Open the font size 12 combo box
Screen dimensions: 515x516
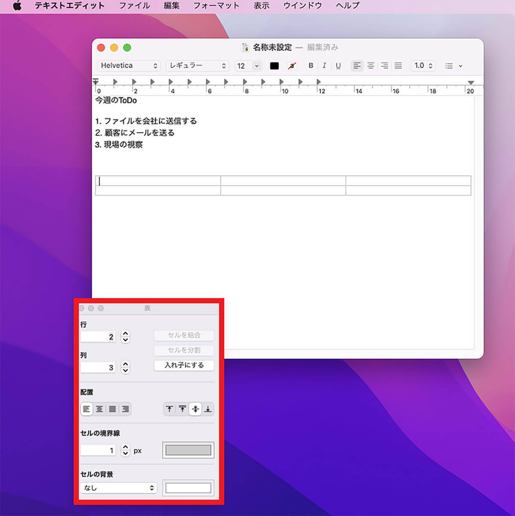[x=248, y=66]
